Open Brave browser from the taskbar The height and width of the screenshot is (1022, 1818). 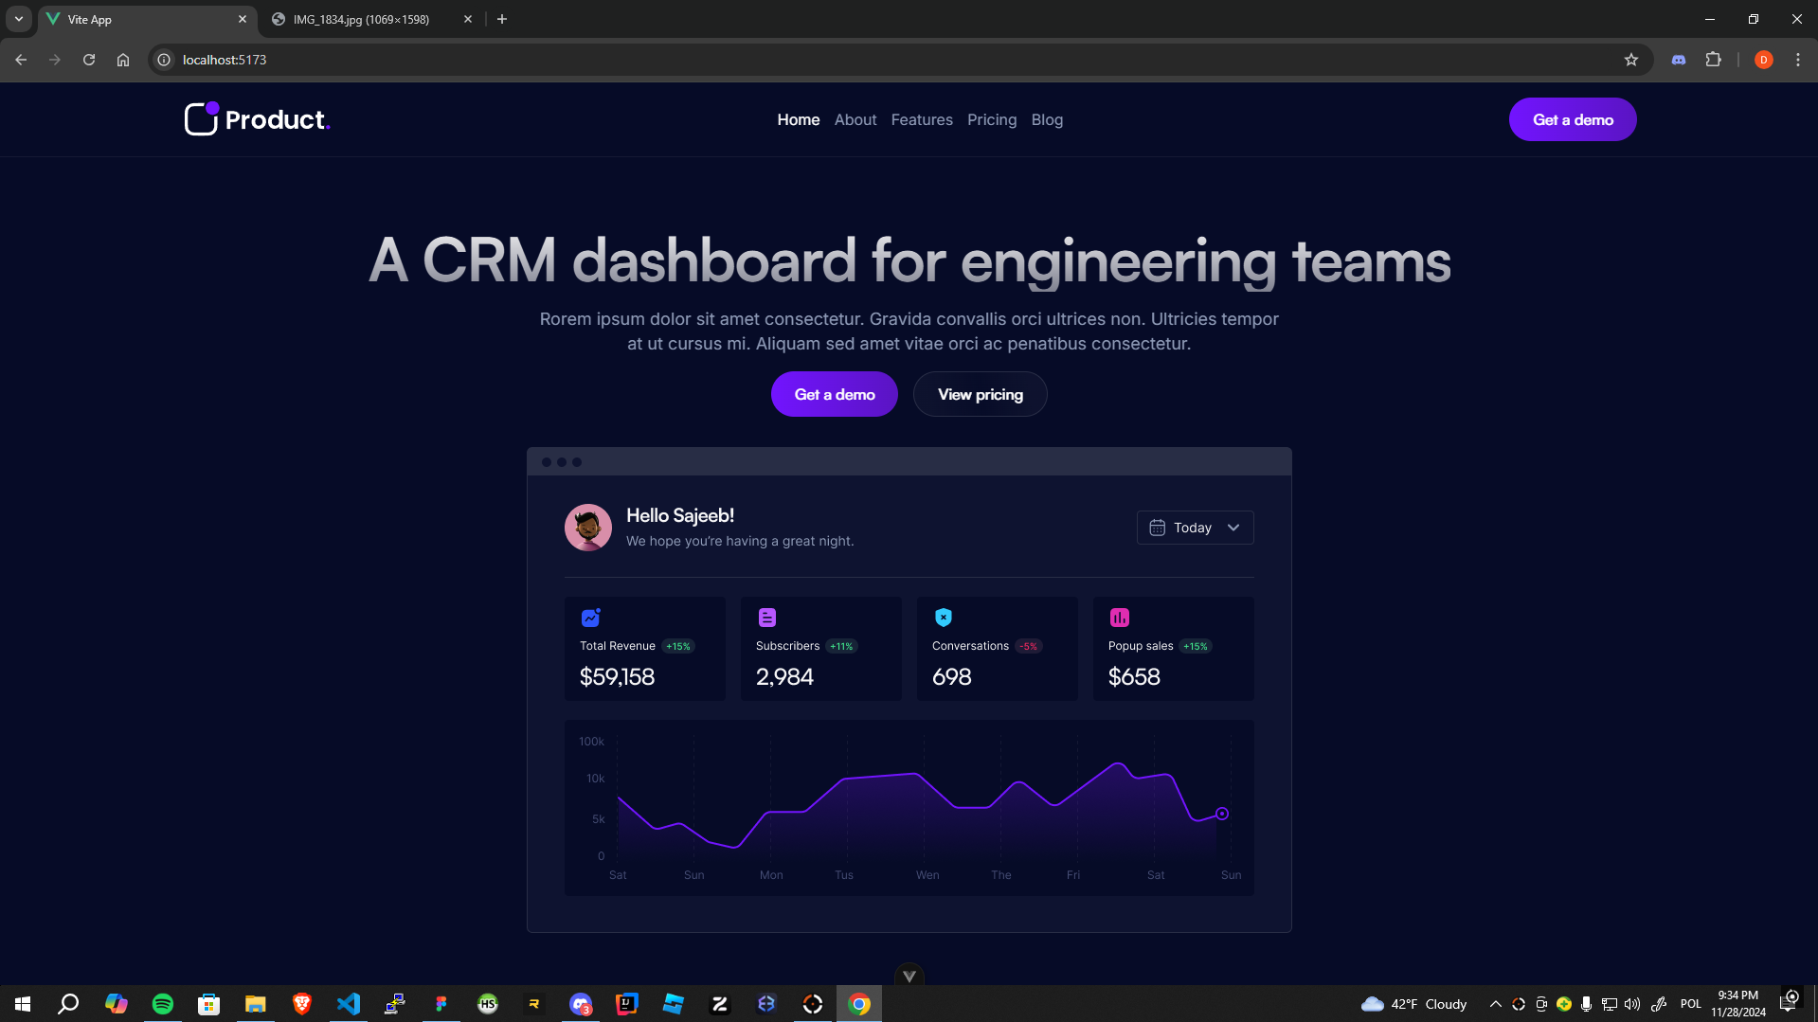[x=301, y=1003]
